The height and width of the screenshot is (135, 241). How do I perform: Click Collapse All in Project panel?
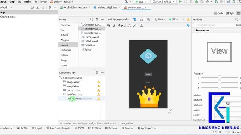click(43, 7)
